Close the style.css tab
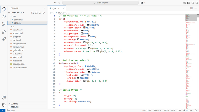Viewport: 199px width, 112px height. [63, 8]
